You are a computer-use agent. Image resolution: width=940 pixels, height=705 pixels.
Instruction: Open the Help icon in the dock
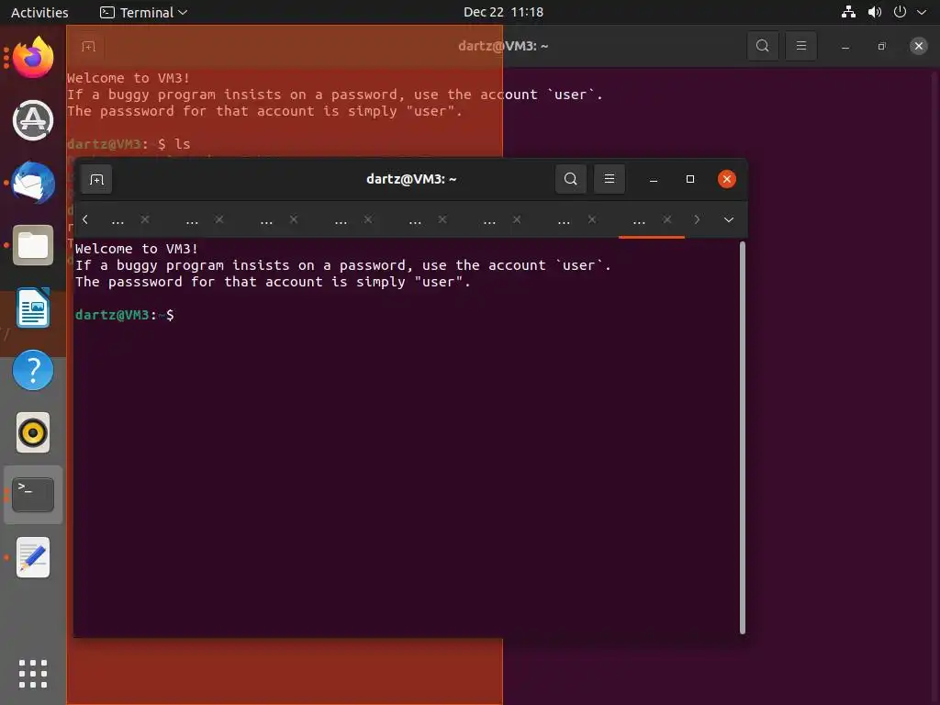pyautogui.click(x=33, y=371)
